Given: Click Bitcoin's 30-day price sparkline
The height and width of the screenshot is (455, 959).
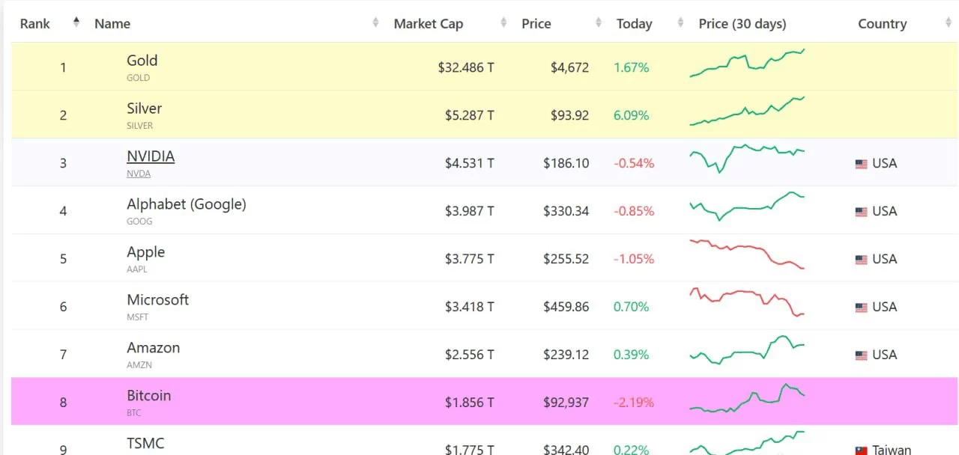Looking at the screenshot, I should point(747,399).
